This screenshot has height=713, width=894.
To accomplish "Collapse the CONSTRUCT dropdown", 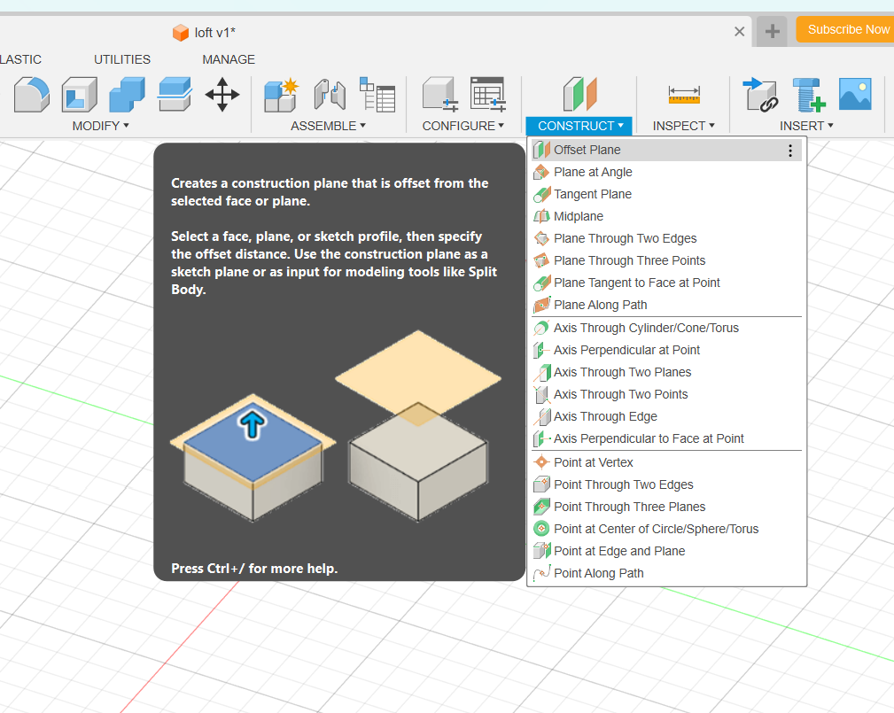I will pyautogui.click(x=579, y=126).
